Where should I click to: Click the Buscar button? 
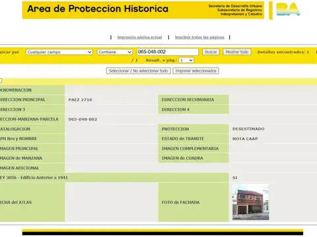coord(211,52)
